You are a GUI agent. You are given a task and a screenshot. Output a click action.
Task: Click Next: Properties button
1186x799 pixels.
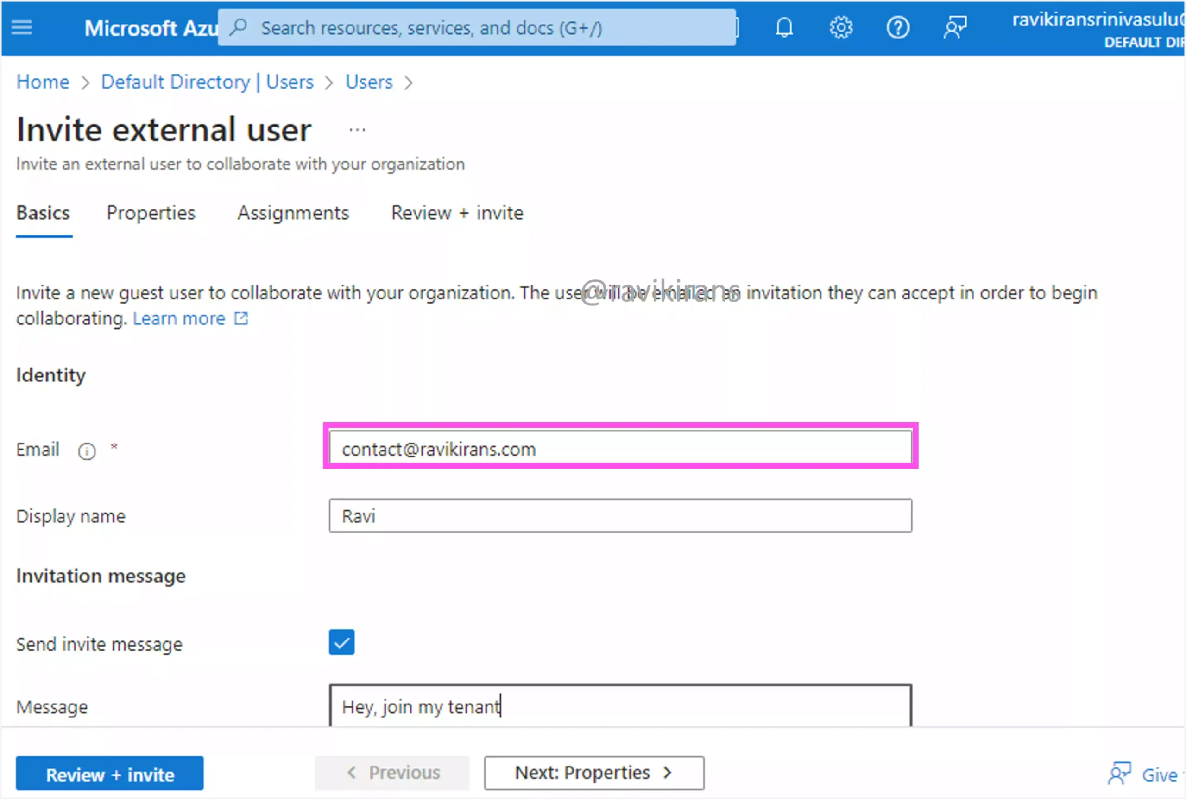[x=594, y=773]
